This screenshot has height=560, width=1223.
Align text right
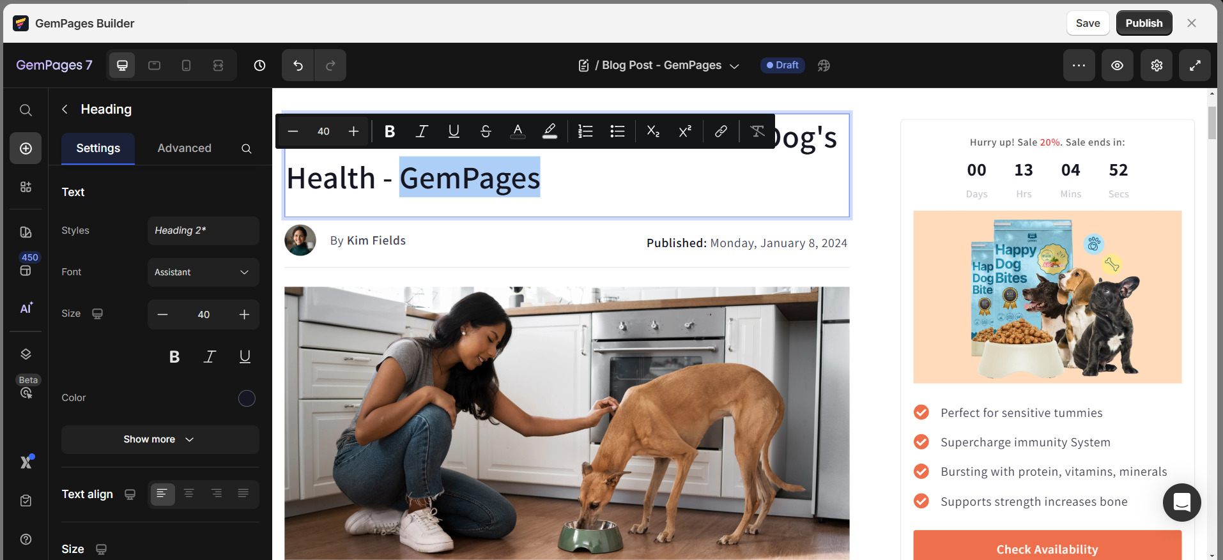[217, 494]
